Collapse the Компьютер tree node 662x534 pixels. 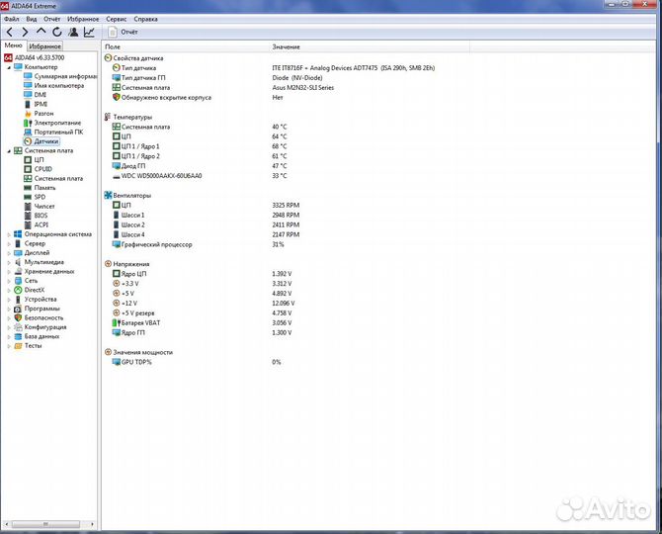(8, 67)
